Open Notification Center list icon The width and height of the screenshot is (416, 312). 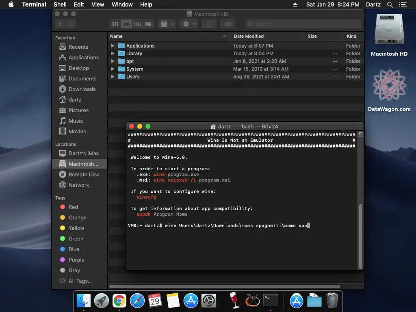pyautogui.click(x=403, y=4)
